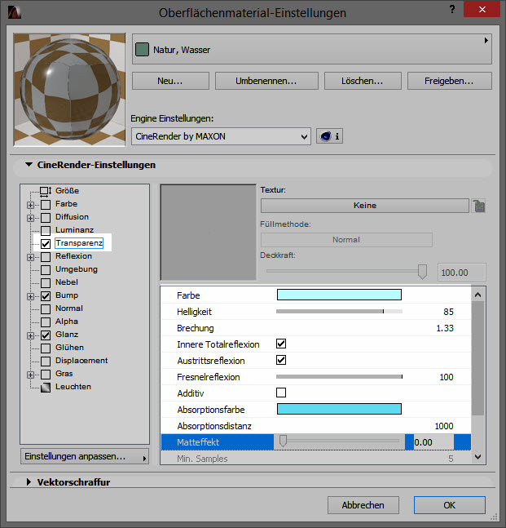Uncheck Austrittsreflexion checkbox

coord(281,360)
